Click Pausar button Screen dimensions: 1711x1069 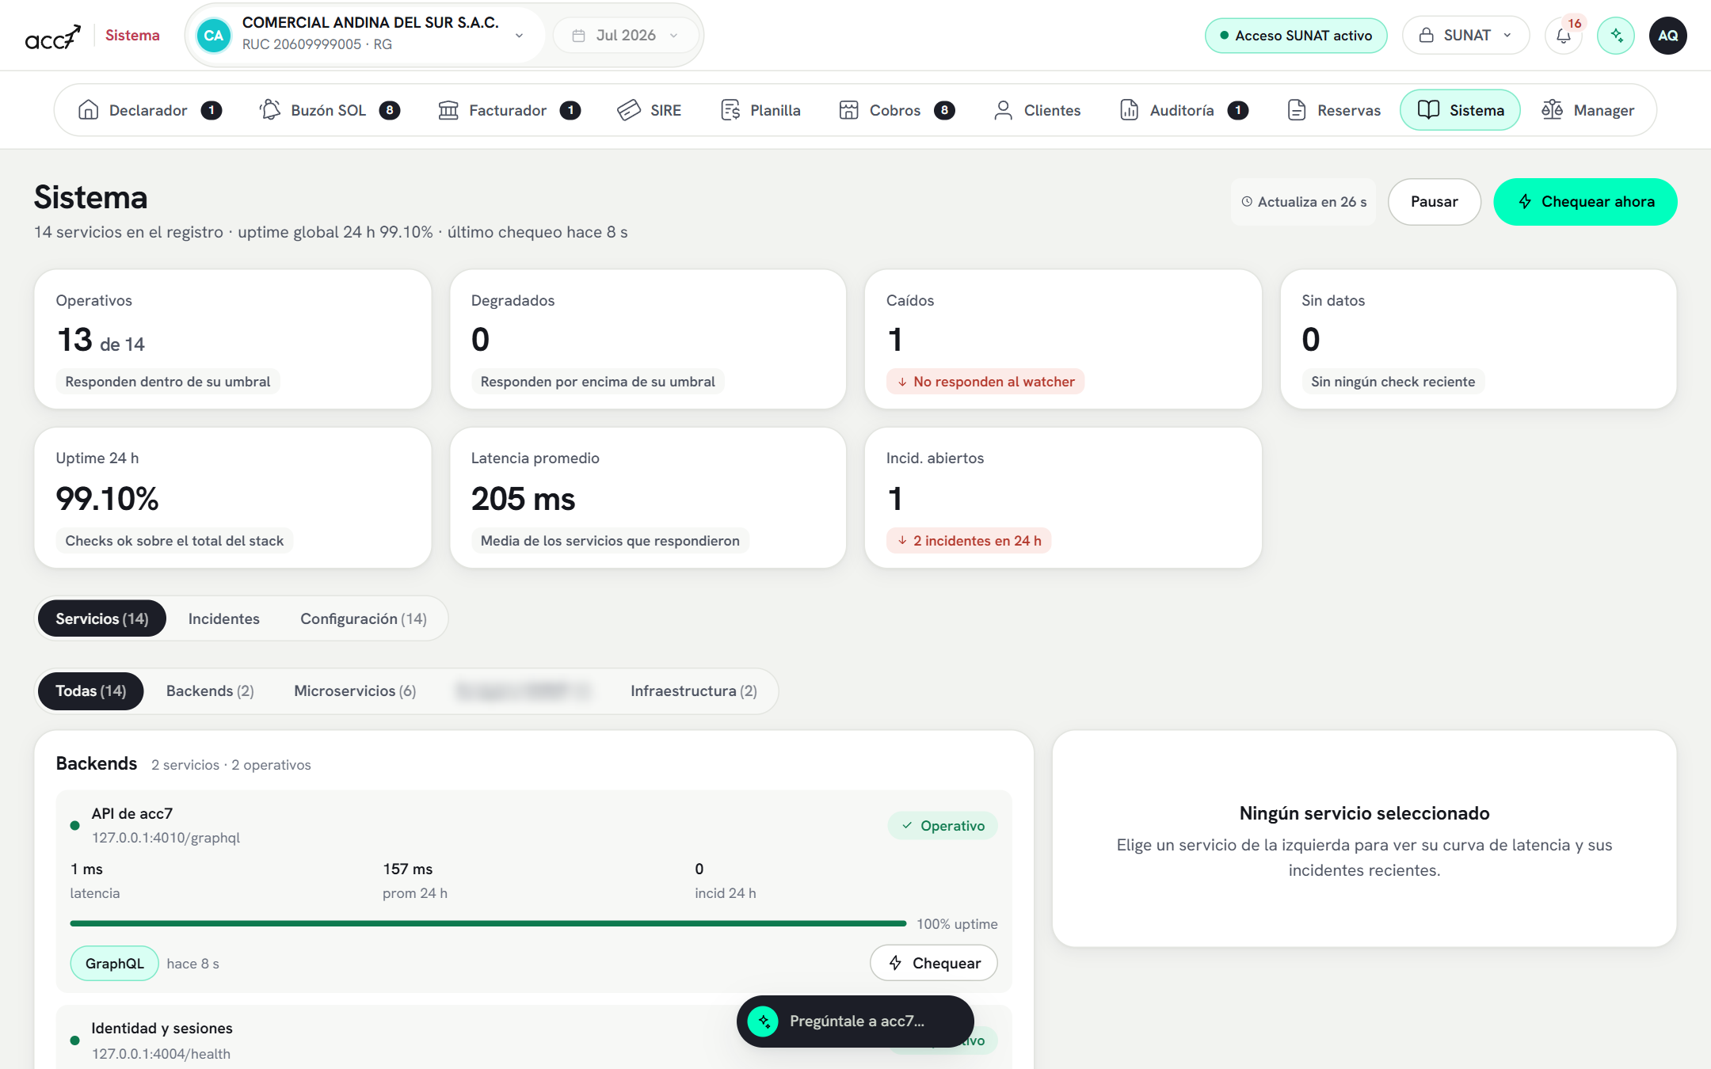tap(1434, 202)
